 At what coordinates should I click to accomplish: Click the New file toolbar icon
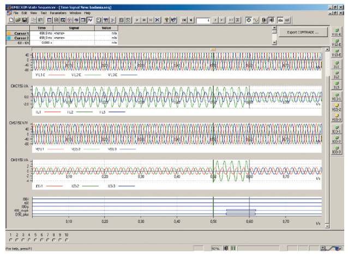[11, 20]
